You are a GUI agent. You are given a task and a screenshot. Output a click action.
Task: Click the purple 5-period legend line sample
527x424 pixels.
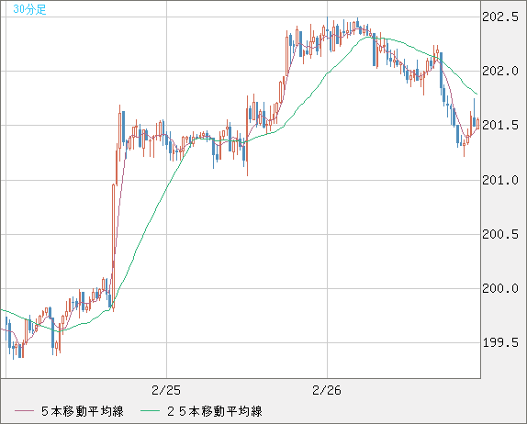[x=24, y=411]
